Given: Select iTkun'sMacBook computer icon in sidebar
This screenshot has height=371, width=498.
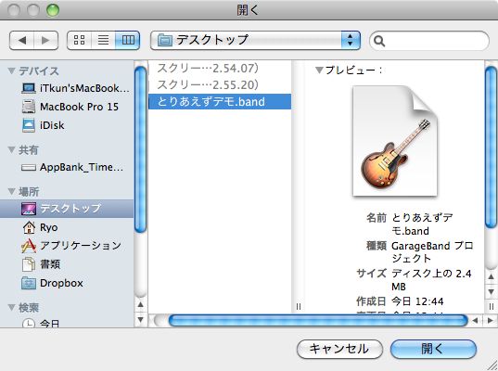Looking at the screenshot, I should [x=29, y=88].
